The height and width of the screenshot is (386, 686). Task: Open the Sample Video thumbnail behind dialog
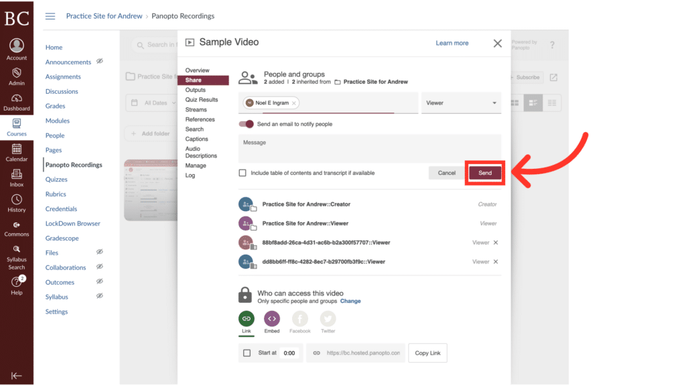click(151, 190)
